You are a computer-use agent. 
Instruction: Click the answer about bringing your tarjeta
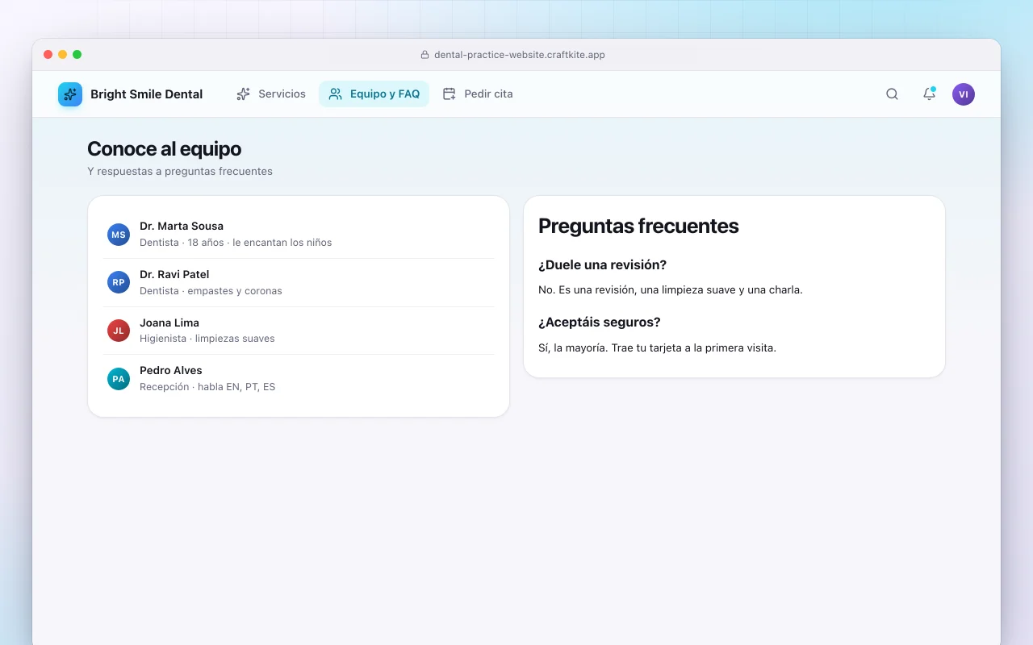pyautogui.click(x=657, y=348)
